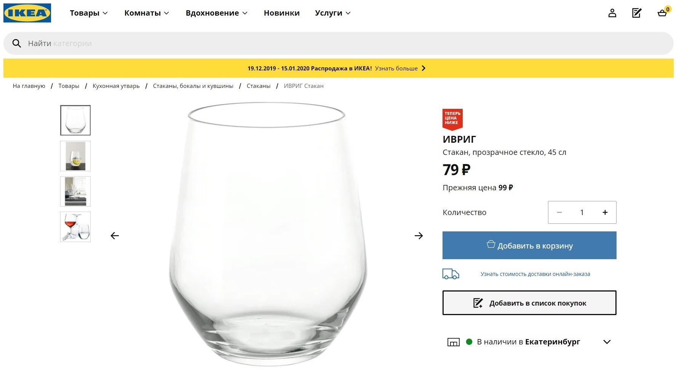Open the Новинки menu item
The width and height of the screenshot is (679, 384).
pos(281,13)
